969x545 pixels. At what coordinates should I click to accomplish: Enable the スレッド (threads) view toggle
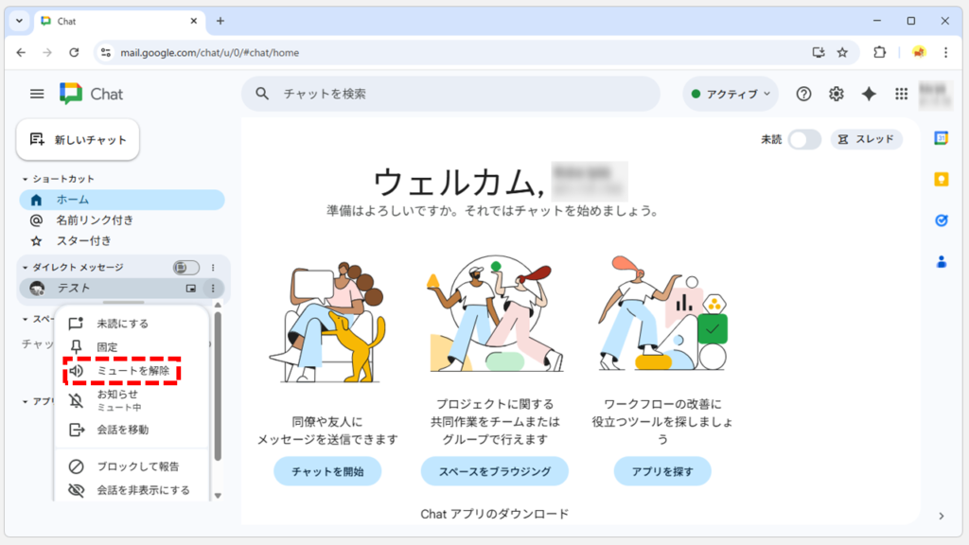866,139
